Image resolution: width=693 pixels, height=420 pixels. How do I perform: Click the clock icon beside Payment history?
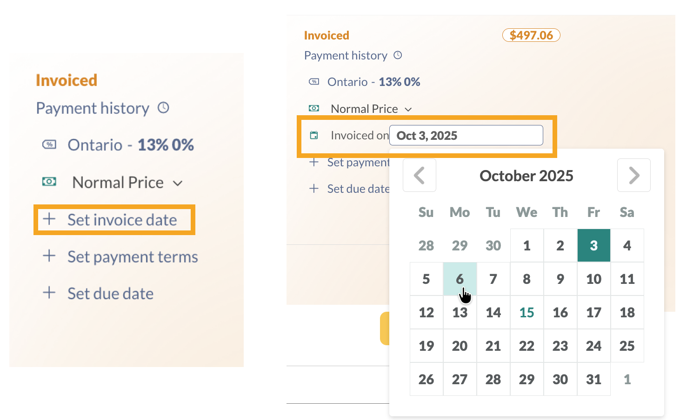pyautogui.click(x=163, y=107)
